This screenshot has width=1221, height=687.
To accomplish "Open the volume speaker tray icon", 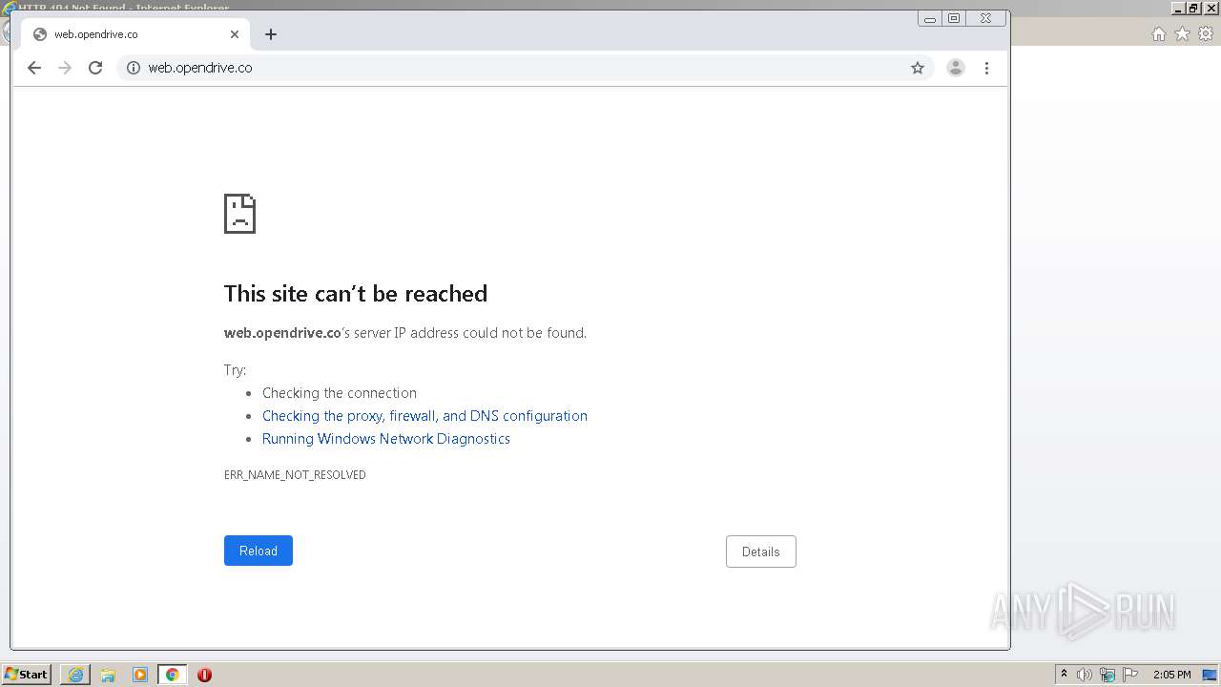I will [x=1085, y=675].
